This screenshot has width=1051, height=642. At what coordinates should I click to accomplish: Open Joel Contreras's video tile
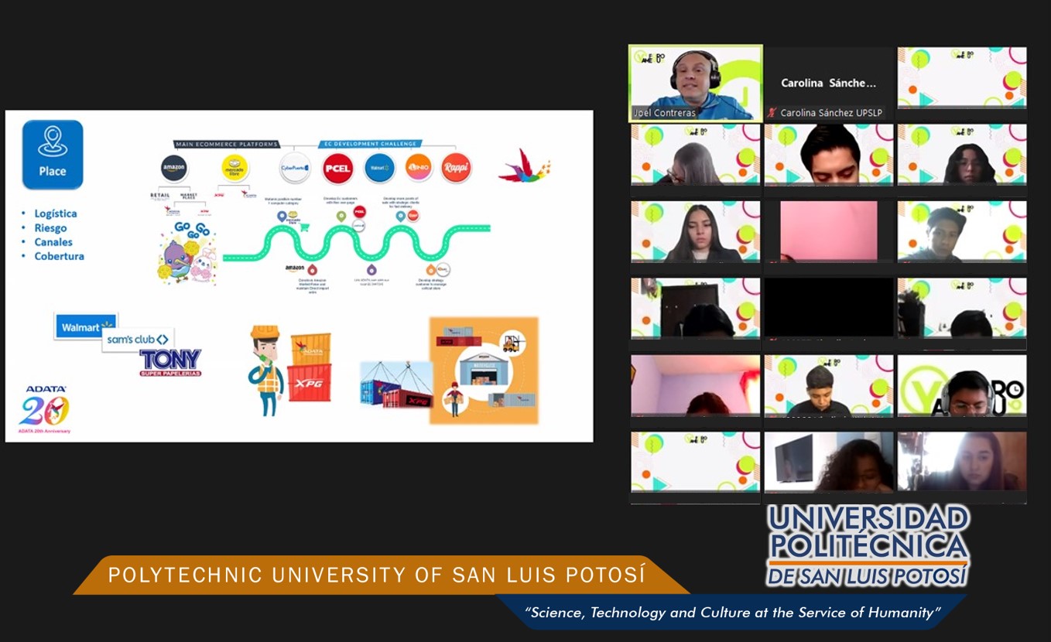click(x=696, y=83)
